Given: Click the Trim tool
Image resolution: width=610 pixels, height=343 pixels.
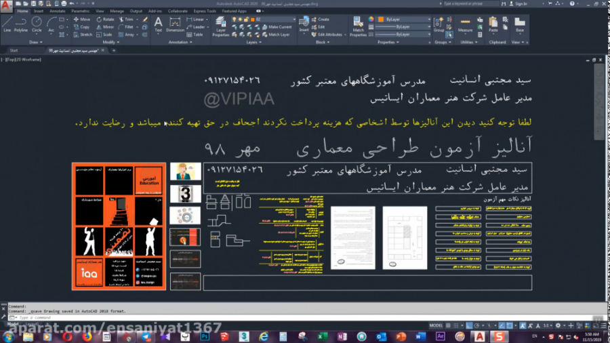Looking at the screenshot, I should click(126, 20).
